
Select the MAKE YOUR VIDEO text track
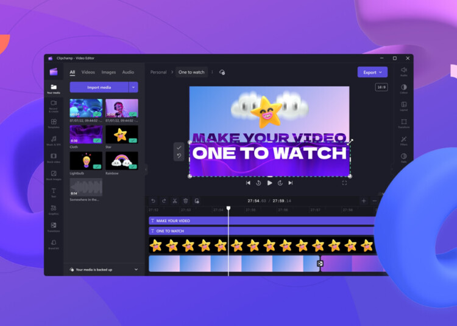click(261, 221)
